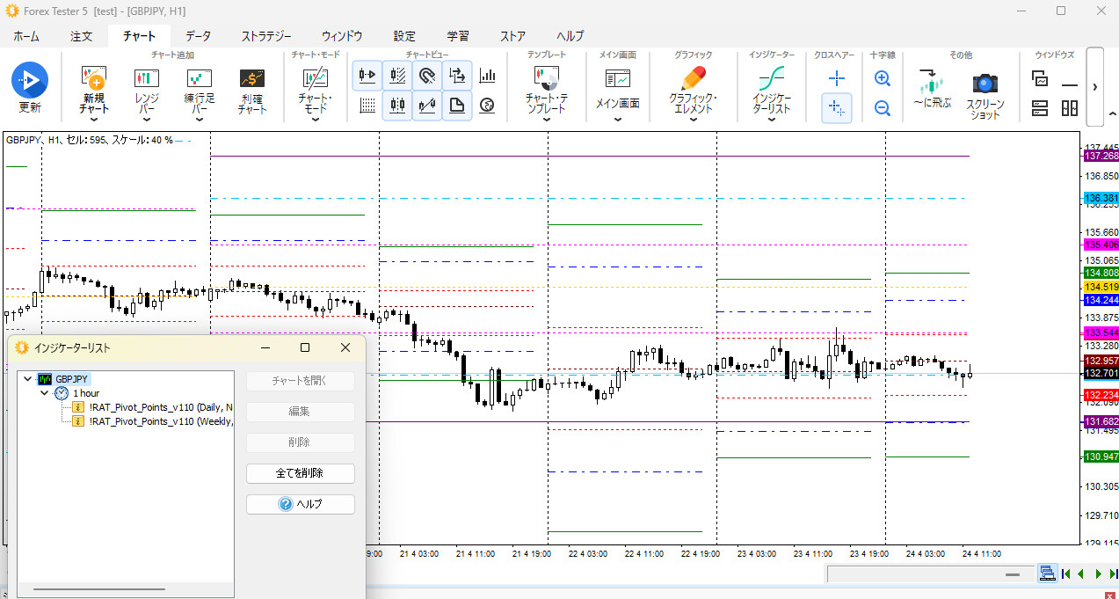
Task: Click the volume bars icon in チャートビュー
Action: (x=487, y=76)
